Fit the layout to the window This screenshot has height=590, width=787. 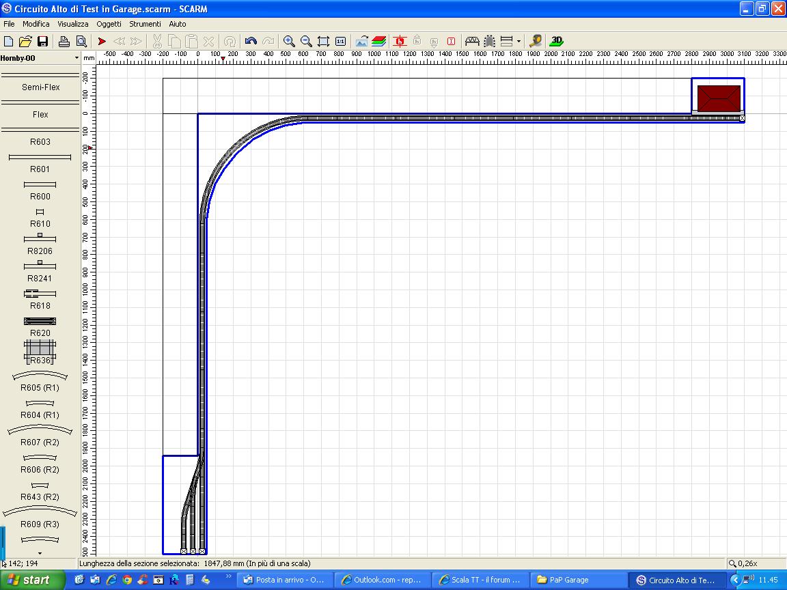(323, 41)
